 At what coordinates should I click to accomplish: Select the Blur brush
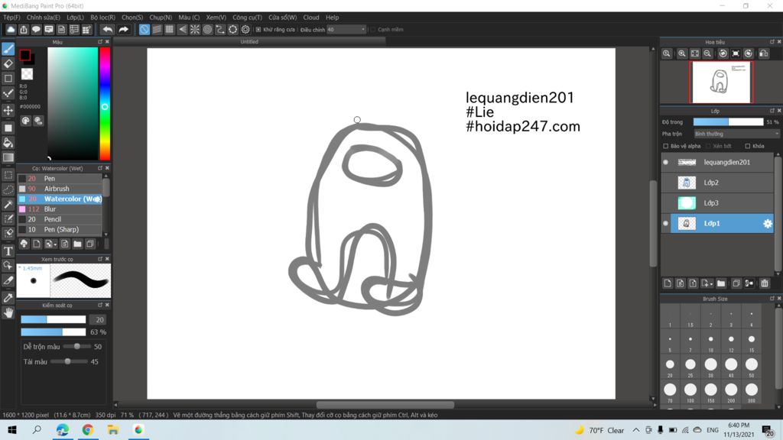click(x=60, y=209)
